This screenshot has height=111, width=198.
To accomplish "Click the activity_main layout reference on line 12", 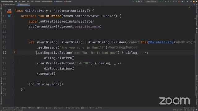I will (x=87, y=27).
